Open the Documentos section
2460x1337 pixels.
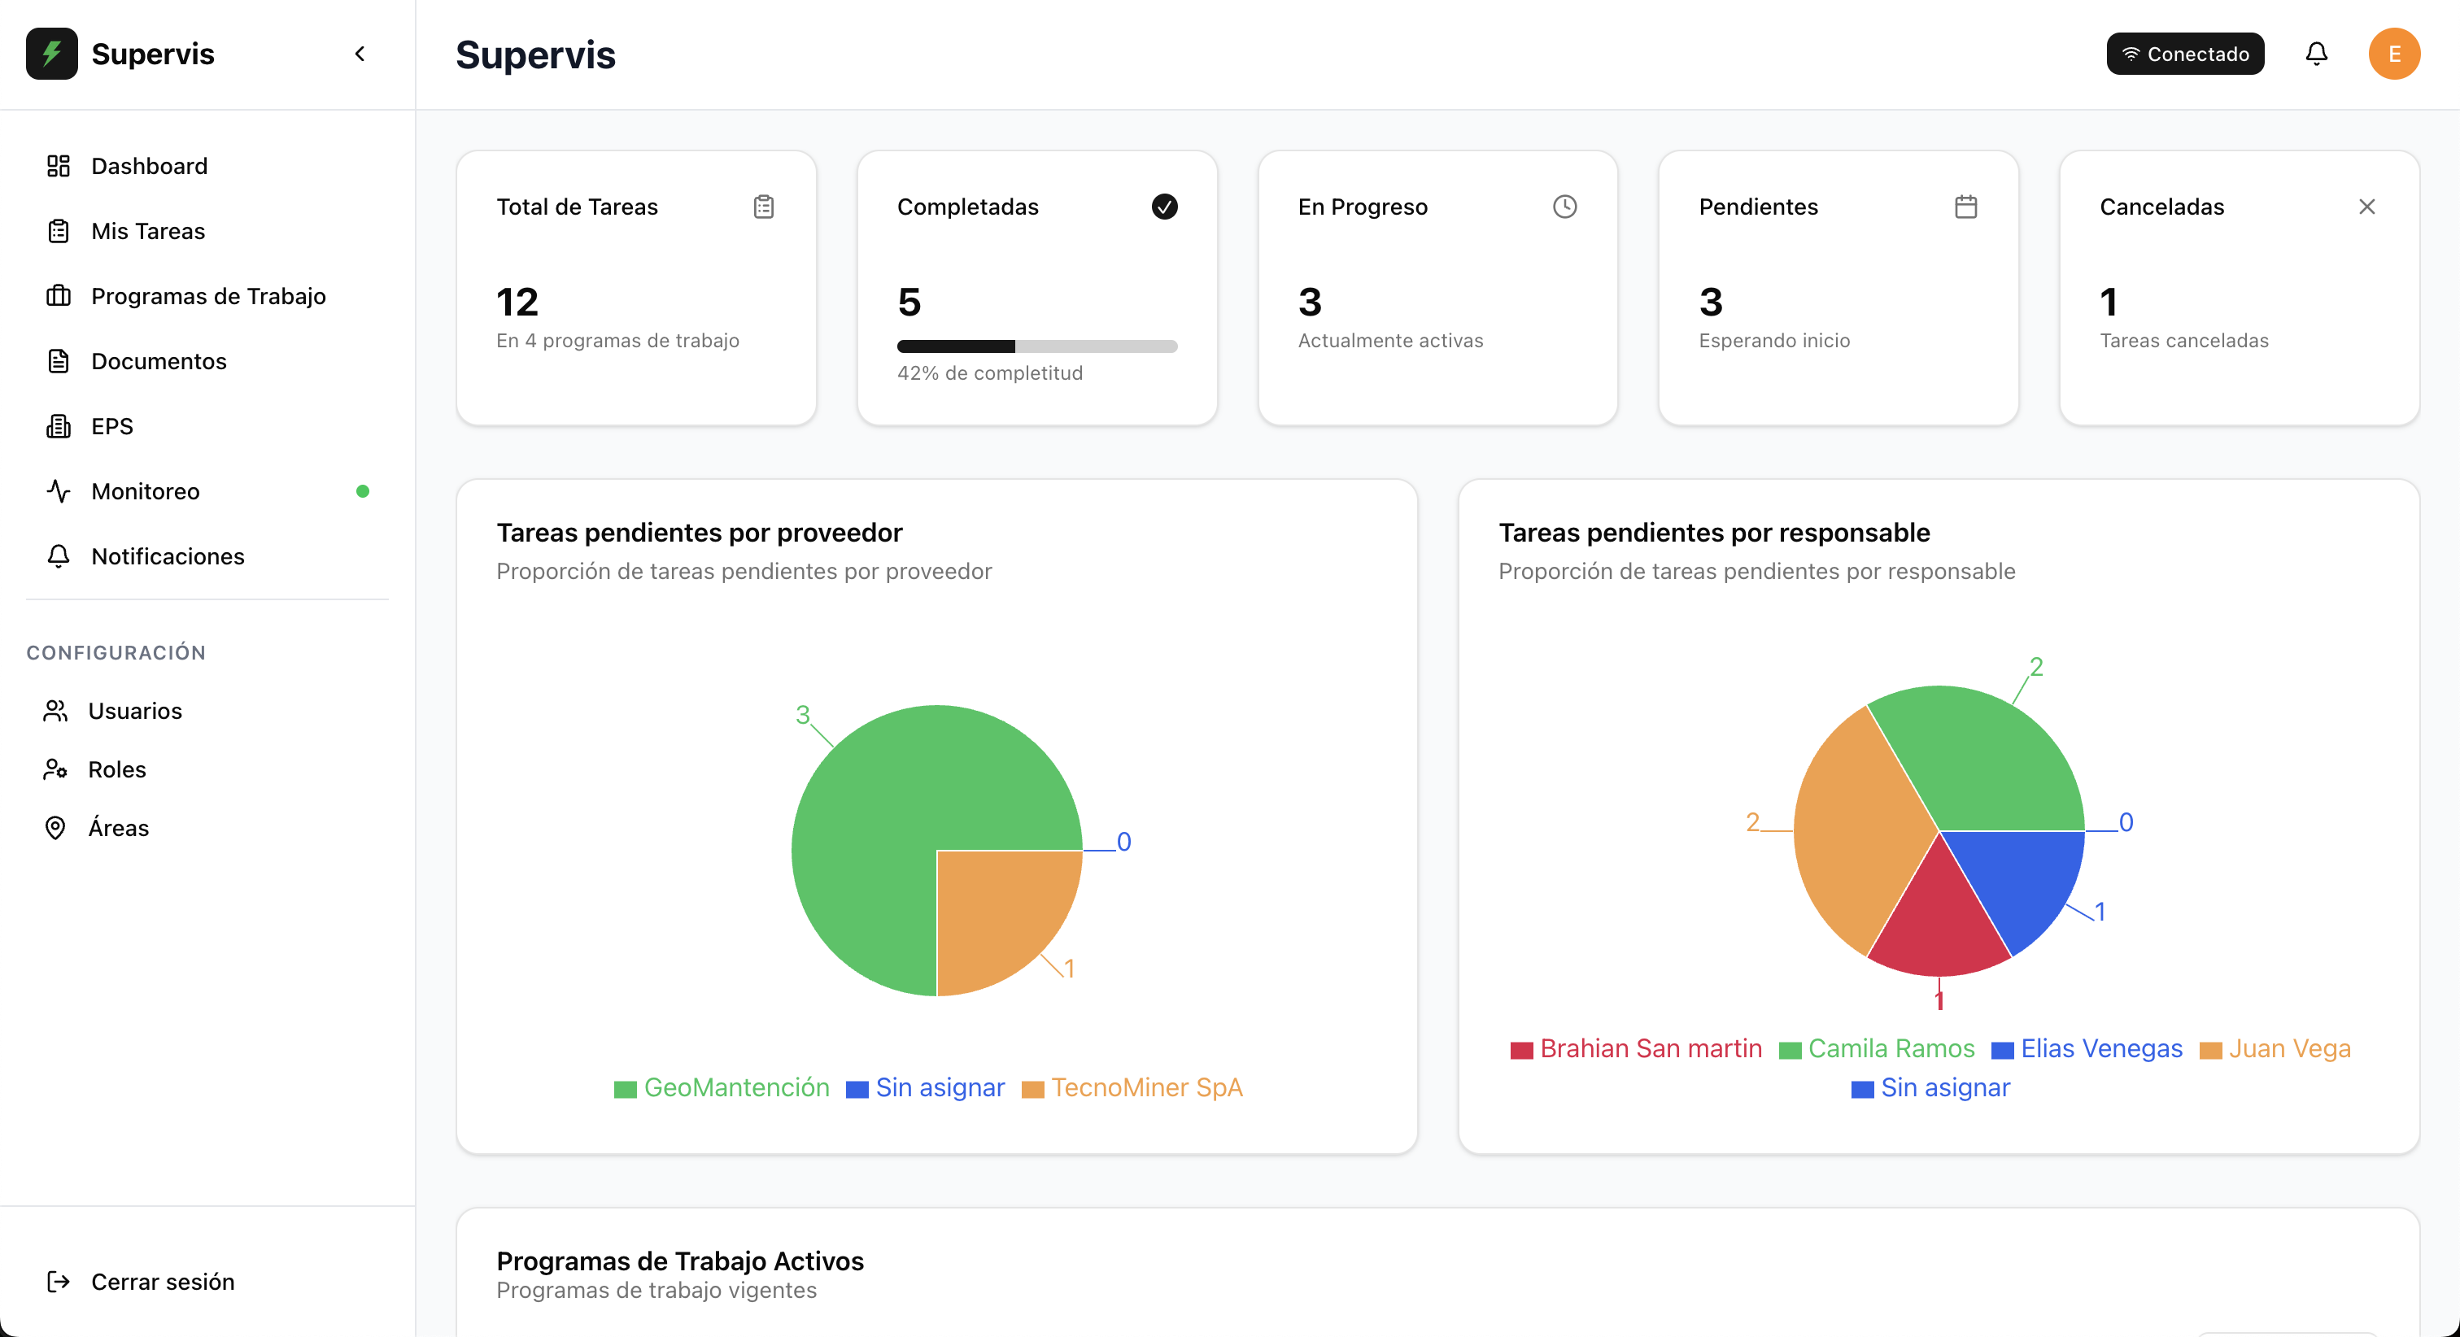click(x=159, y=361)
